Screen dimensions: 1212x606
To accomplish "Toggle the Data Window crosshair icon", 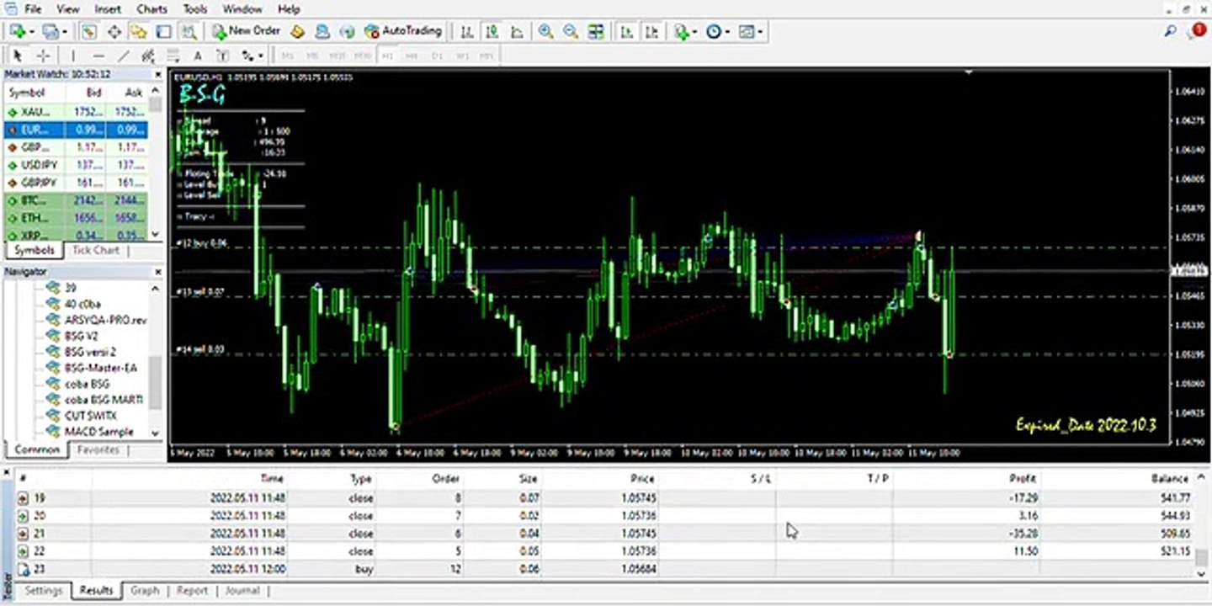I will (114, 31).
